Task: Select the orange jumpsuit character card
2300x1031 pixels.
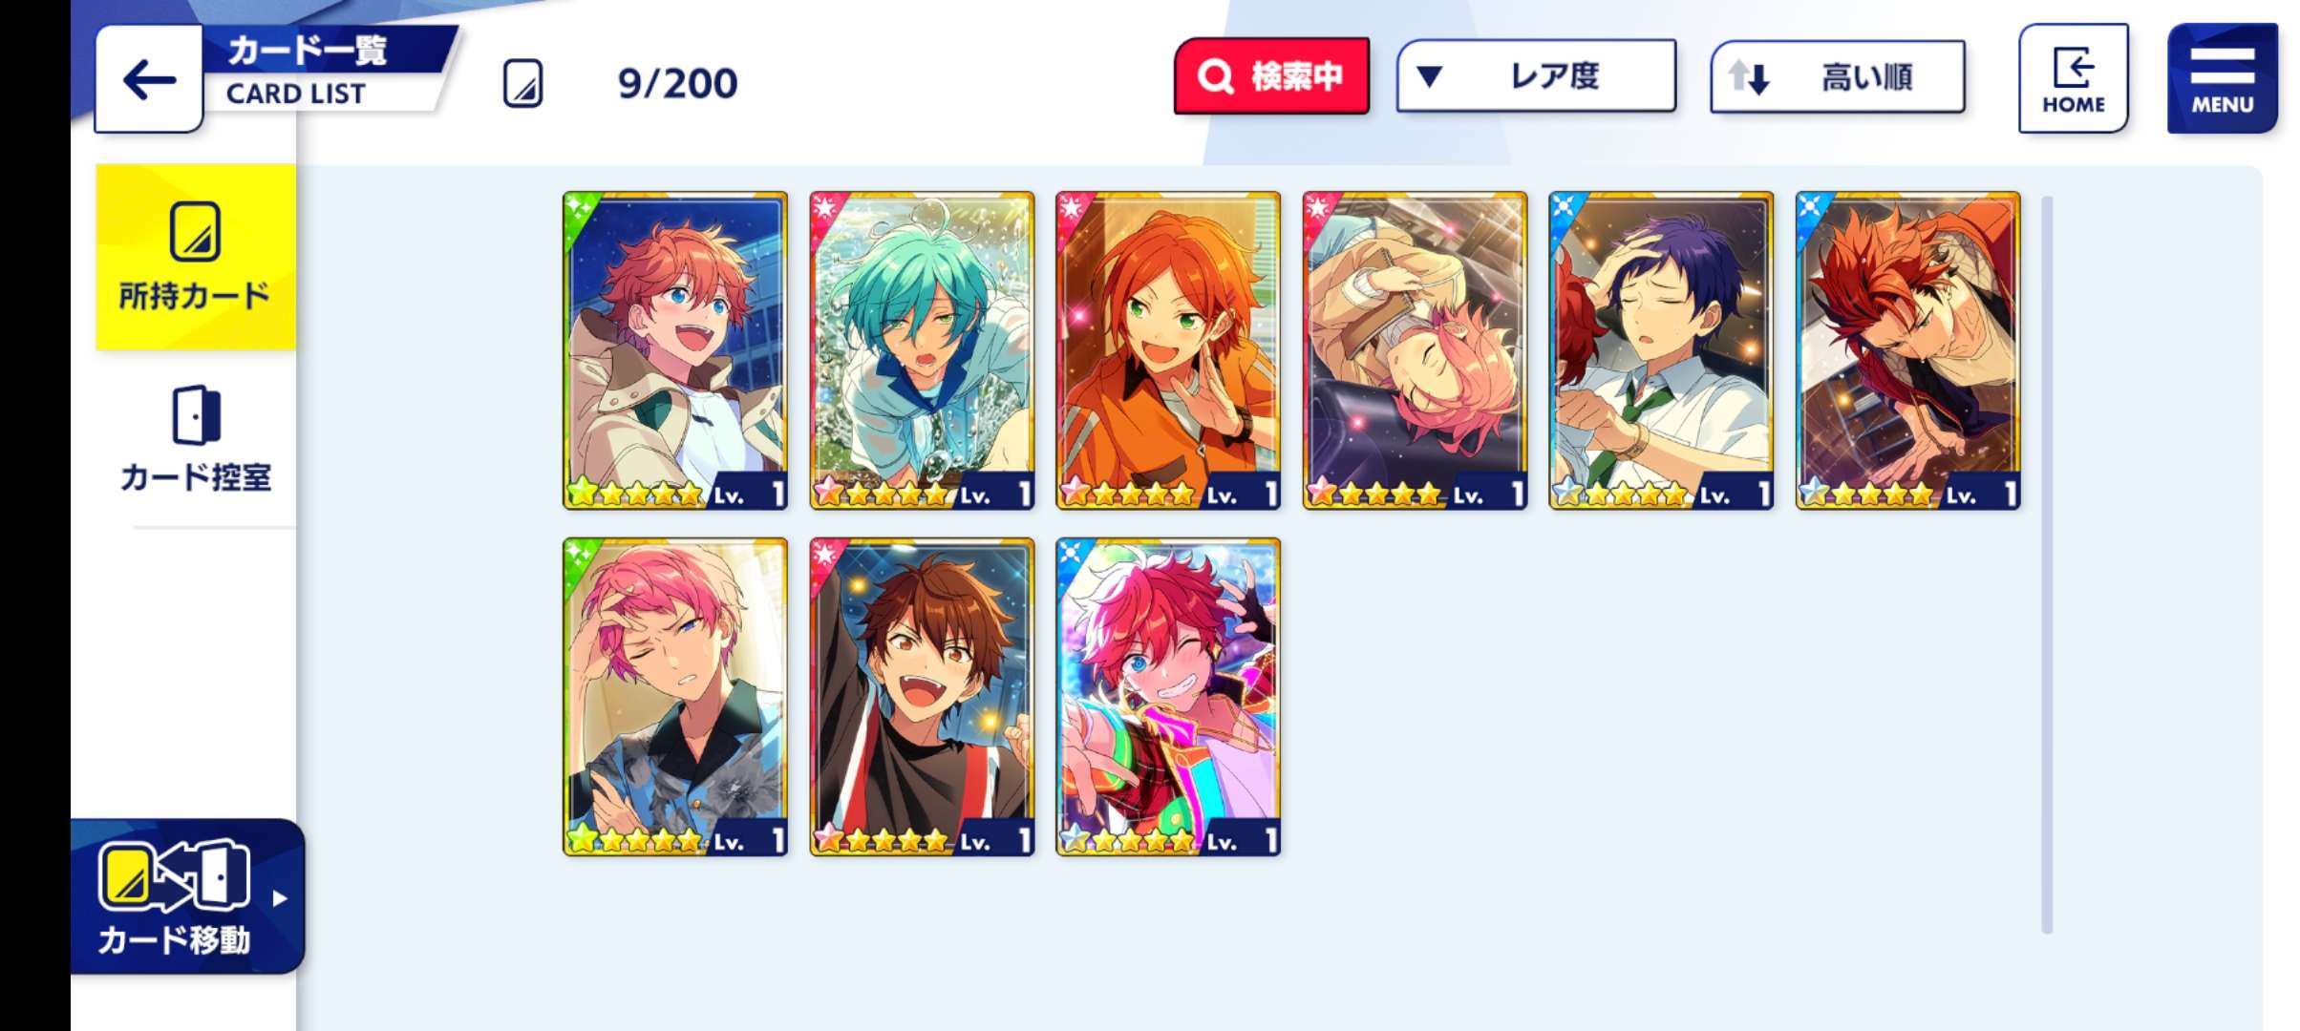Action: (x=1168, y=350)
